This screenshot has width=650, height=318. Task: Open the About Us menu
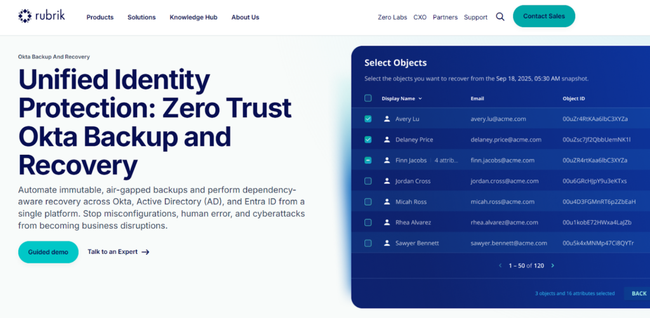click(245, 17)
